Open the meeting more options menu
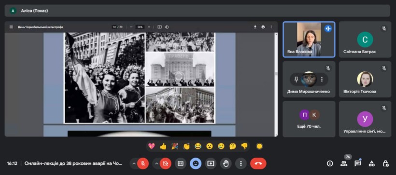The height and width of the screenshot is (175, 396). tap(240, 163)
